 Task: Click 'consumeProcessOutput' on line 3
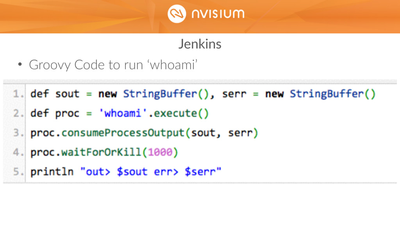tap(123, 133)
